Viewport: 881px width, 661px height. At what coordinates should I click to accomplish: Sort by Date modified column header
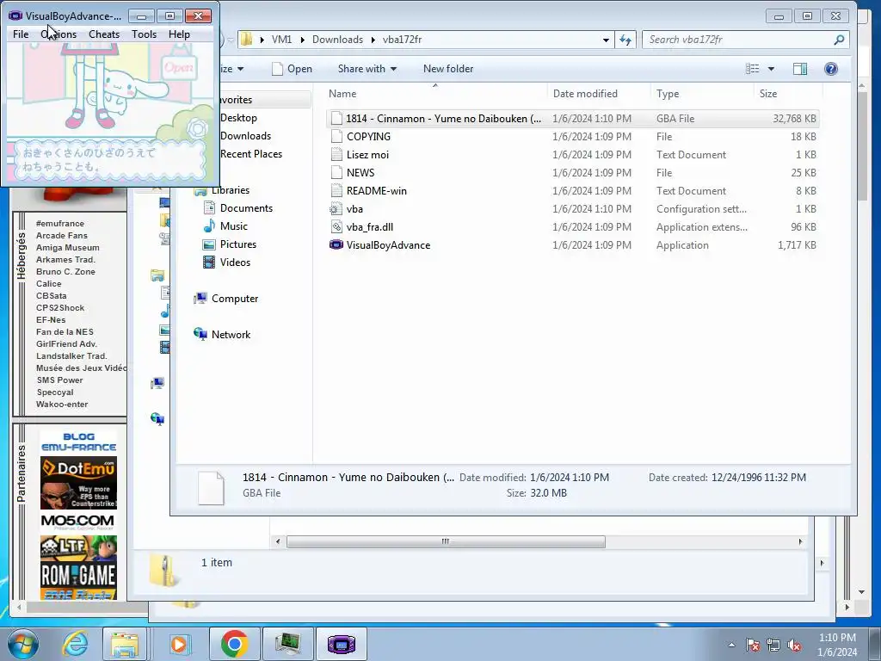(x=585, y=93)
